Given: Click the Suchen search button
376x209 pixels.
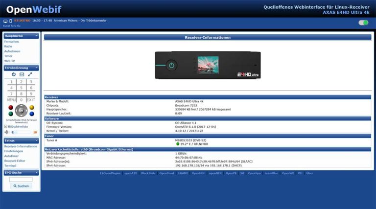Looking at the screenshot, I should tap(21, 186).
